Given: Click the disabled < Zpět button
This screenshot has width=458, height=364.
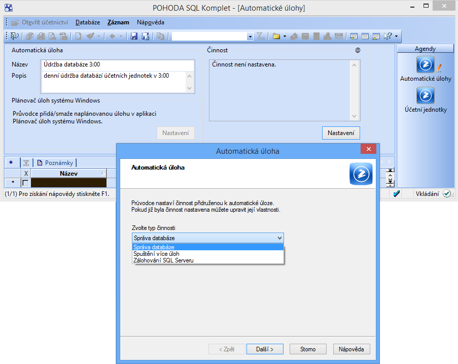Looking at the screenshot, I should coord(227,349).
